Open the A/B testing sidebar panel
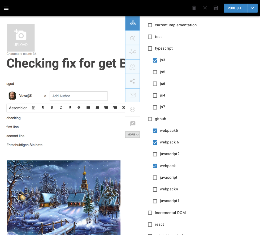This screenshot has height=235, width=260. (132, 109)
